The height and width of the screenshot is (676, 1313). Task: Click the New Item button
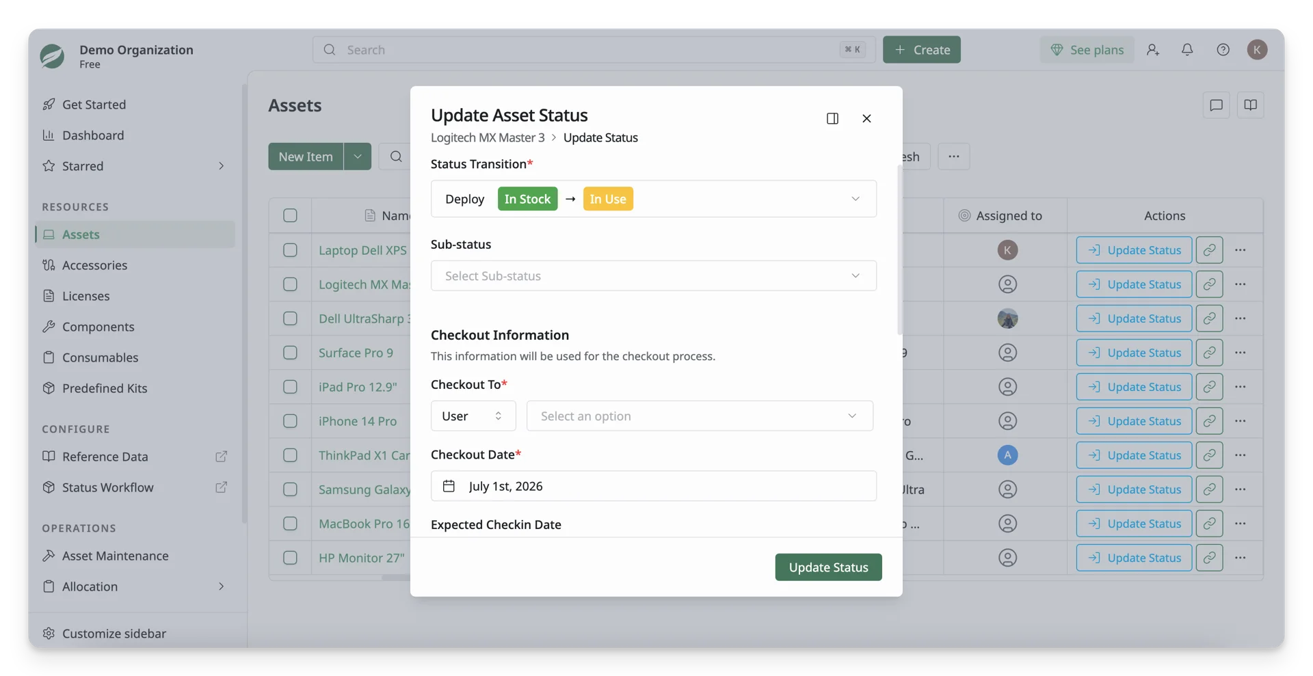pyautogui.click(x=305, y=157)
